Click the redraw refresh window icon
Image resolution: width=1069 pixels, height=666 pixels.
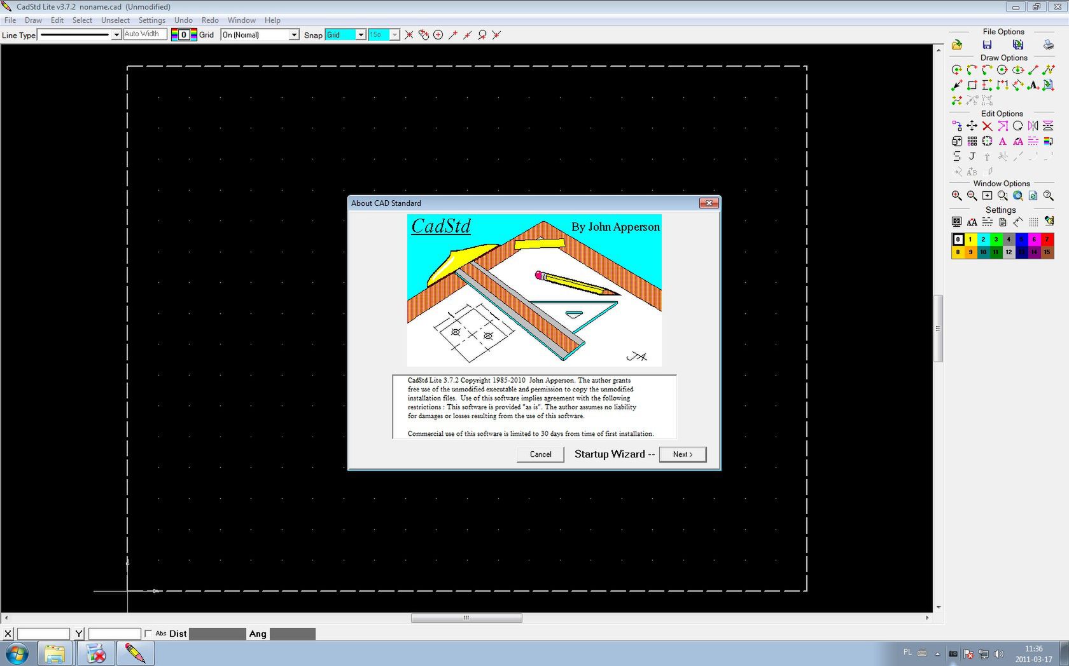click(x=1033, y=196)
